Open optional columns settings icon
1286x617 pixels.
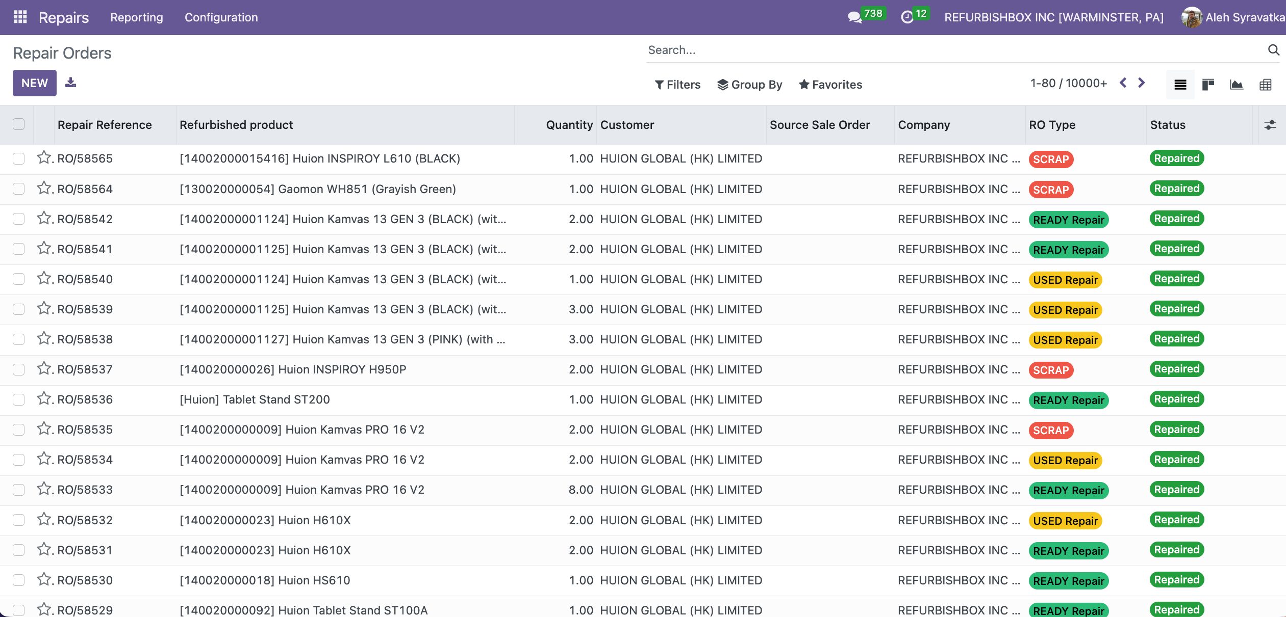(1270, 125)
